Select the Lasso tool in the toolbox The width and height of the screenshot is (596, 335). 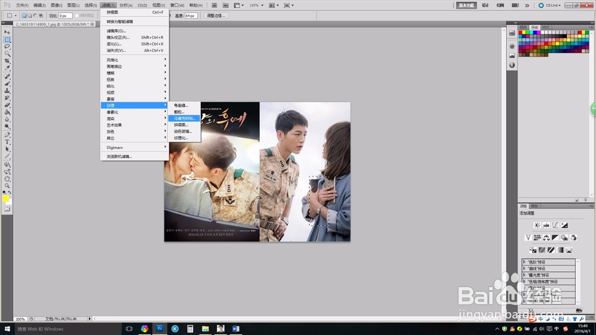click(7, 46)
